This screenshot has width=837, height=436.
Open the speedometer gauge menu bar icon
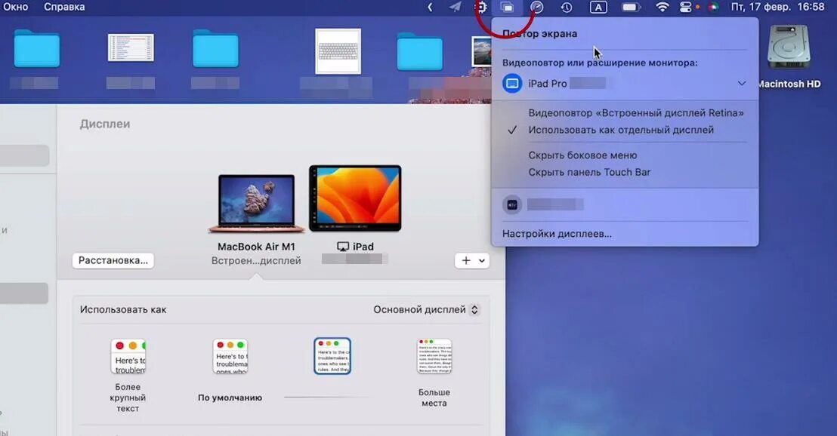pos(537,7)
